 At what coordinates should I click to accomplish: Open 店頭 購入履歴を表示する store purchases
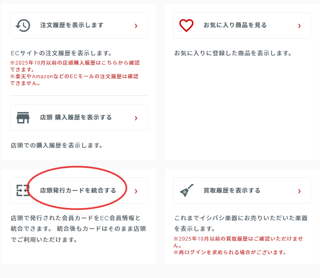76,118
